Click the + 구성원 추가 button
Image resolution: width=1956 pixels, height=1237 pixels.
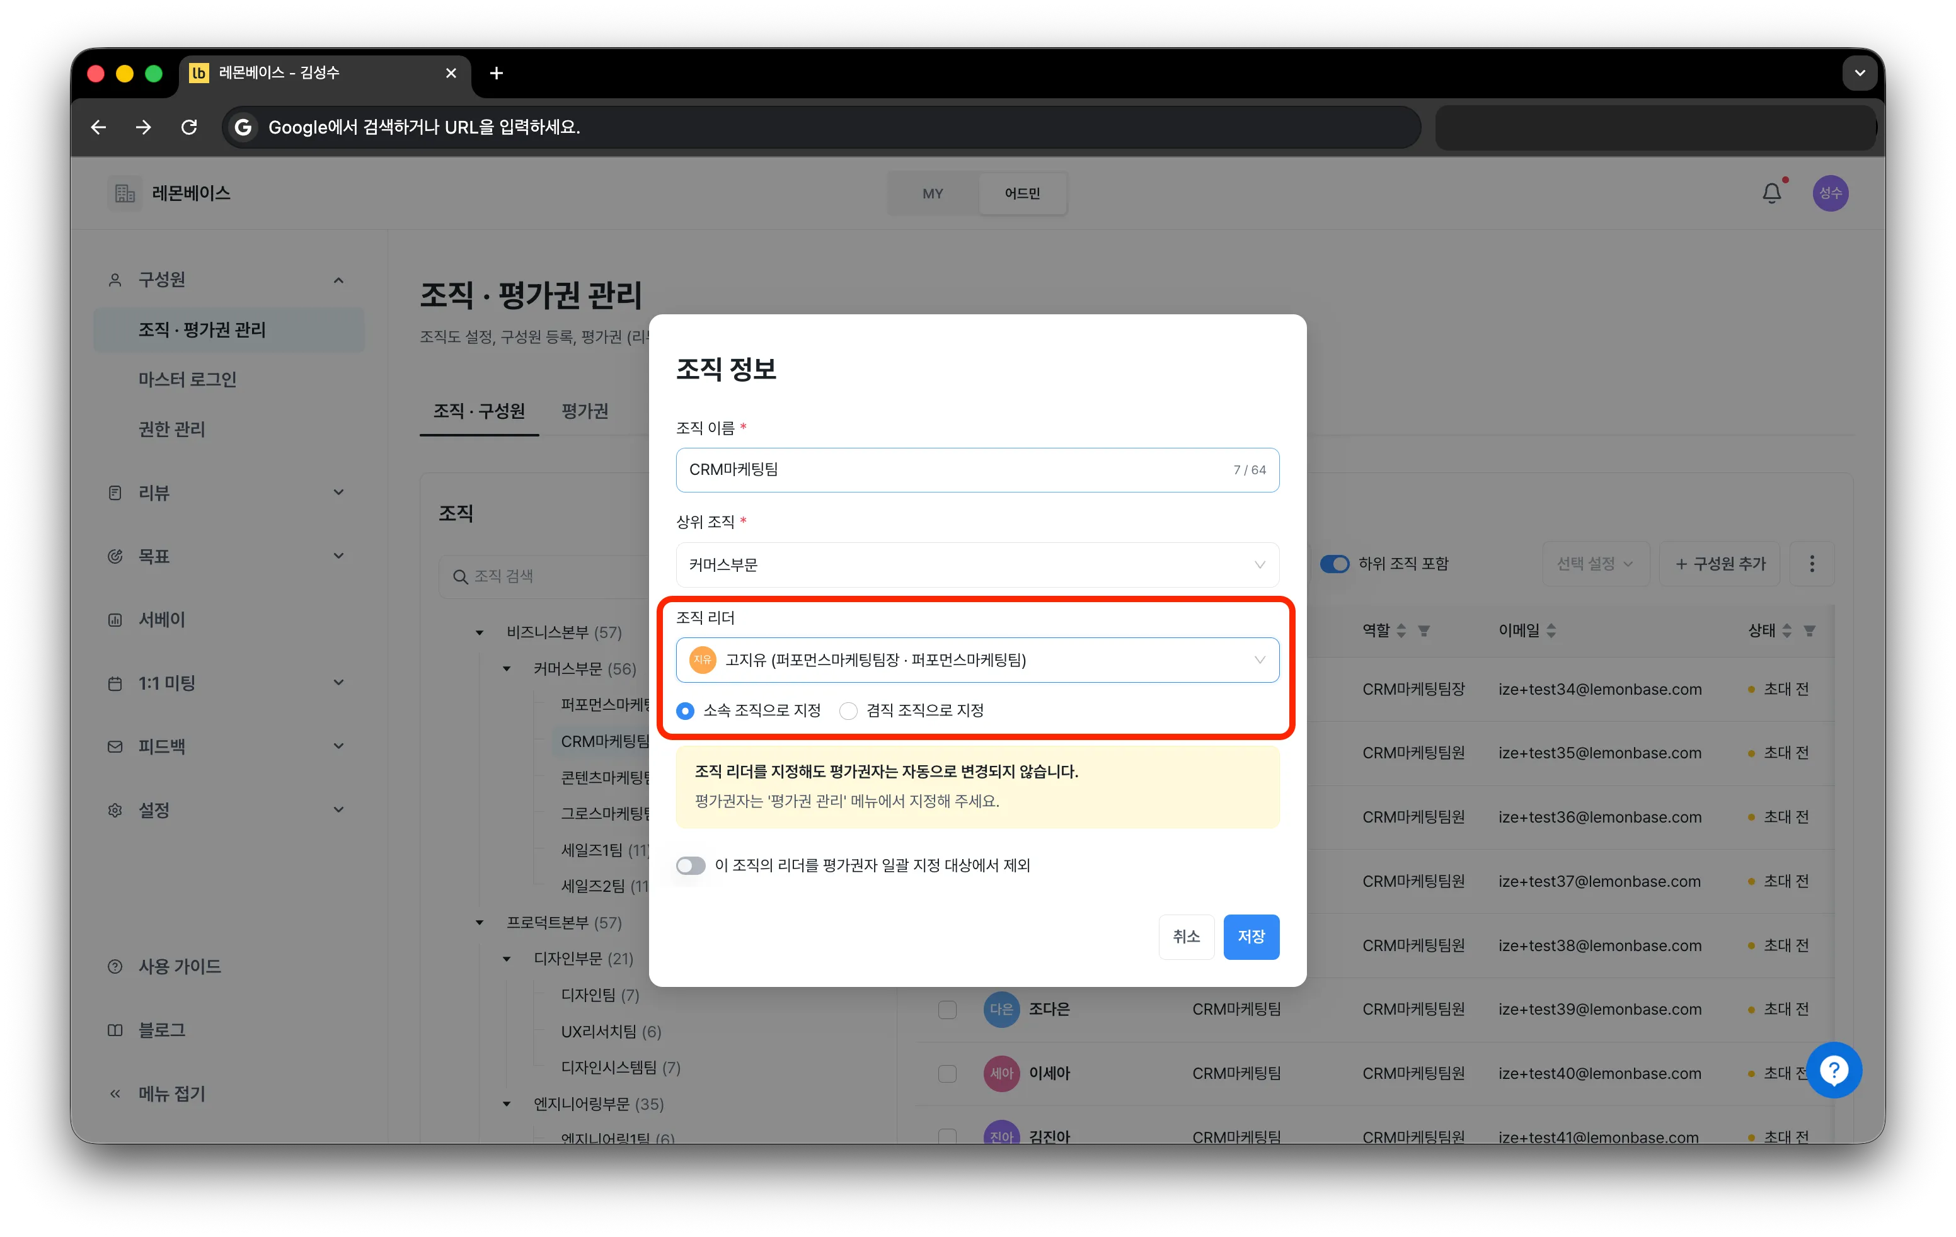tap(1720, 563)
